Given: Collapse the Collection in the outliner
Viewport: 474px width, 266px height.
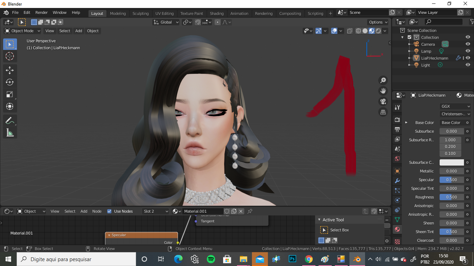Looking at the screenshot, I should point(403,37).
